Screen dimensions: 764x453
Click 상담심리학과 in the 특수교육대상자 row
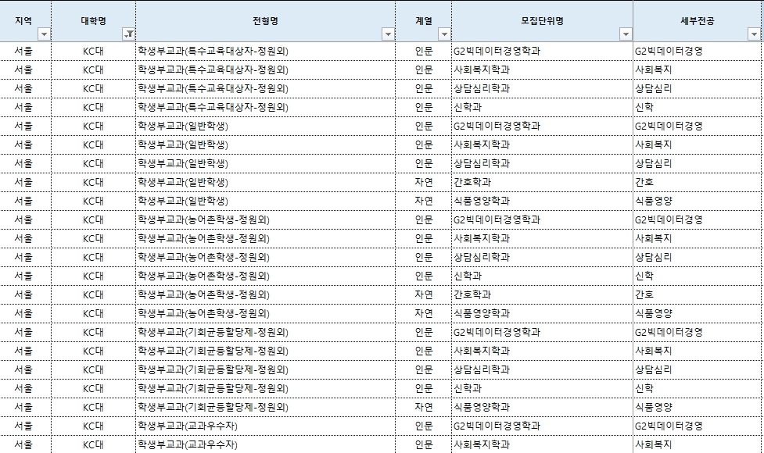point(482,88)
